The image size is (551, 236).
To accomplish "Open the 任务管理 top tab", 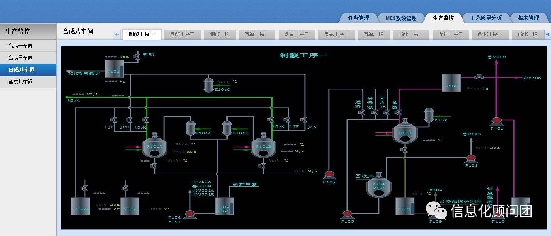I will pos(359,18).
